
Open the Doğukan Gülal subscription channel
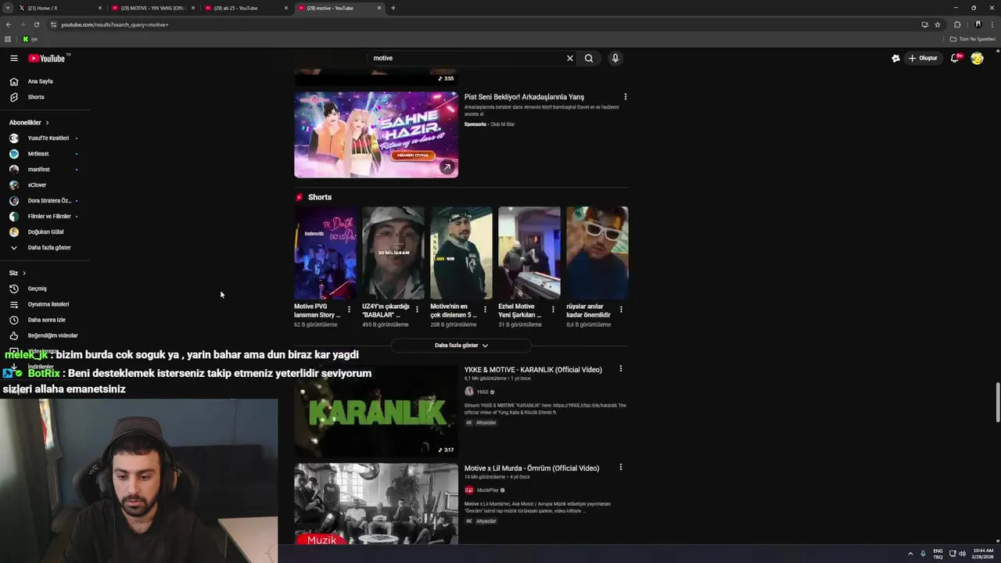coord(45,231)
